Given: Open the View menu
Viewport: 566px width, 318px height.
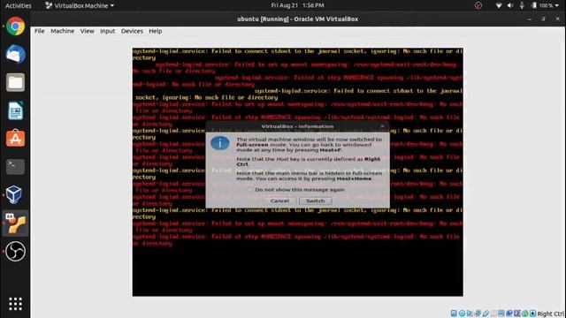Looking at the screenshot, I should pyautogui.click(x=87, y=31).
